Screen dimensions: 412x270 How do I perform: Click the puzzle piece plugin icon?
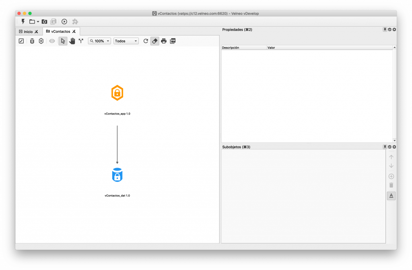[x=75, y=22]
